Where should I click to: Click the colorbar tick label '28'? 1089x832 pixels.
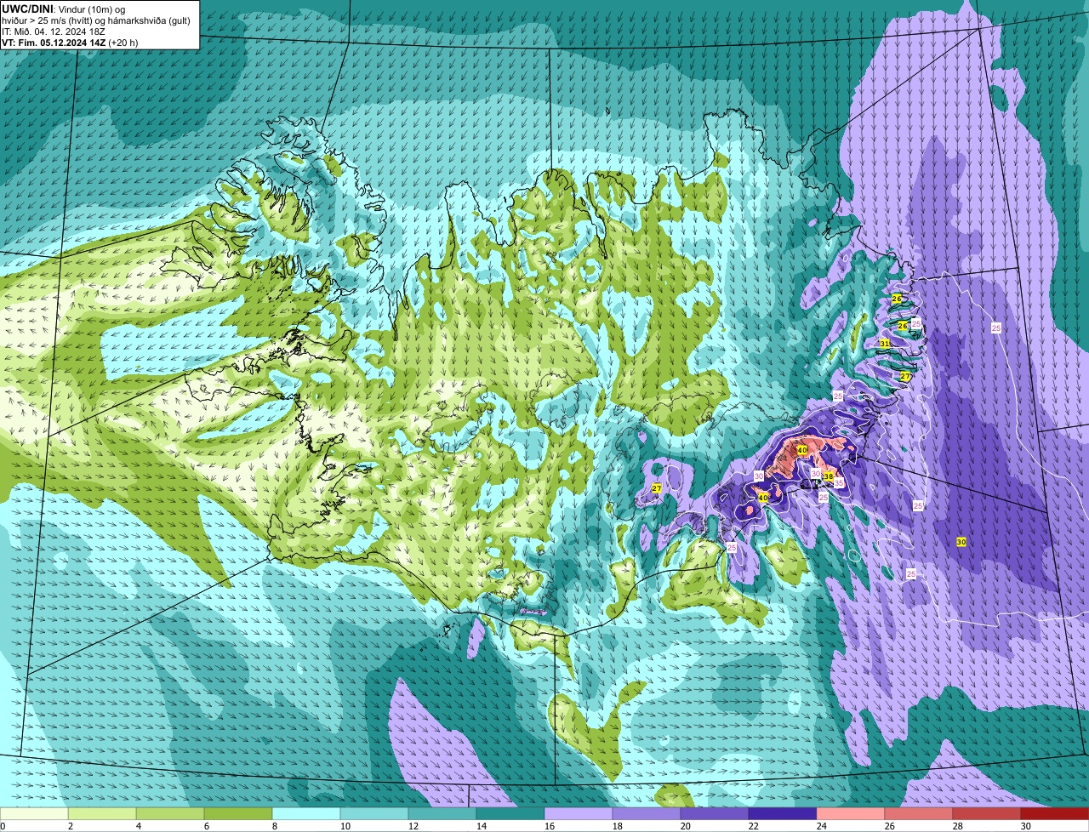958,826
